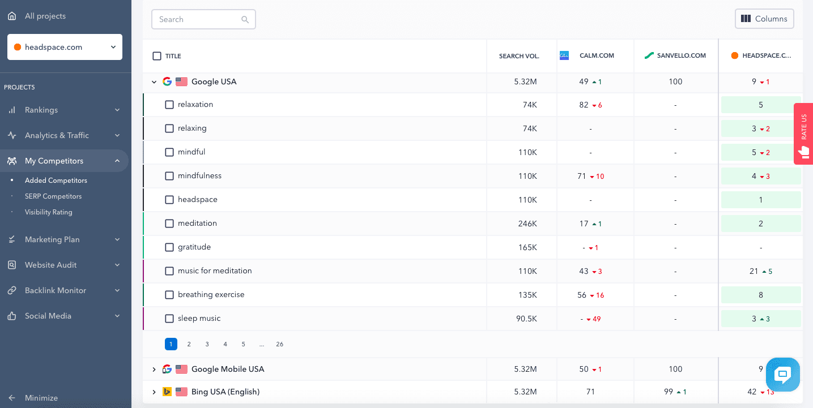
Task: Check the meditation keyword checkbox
Action: 169,224
